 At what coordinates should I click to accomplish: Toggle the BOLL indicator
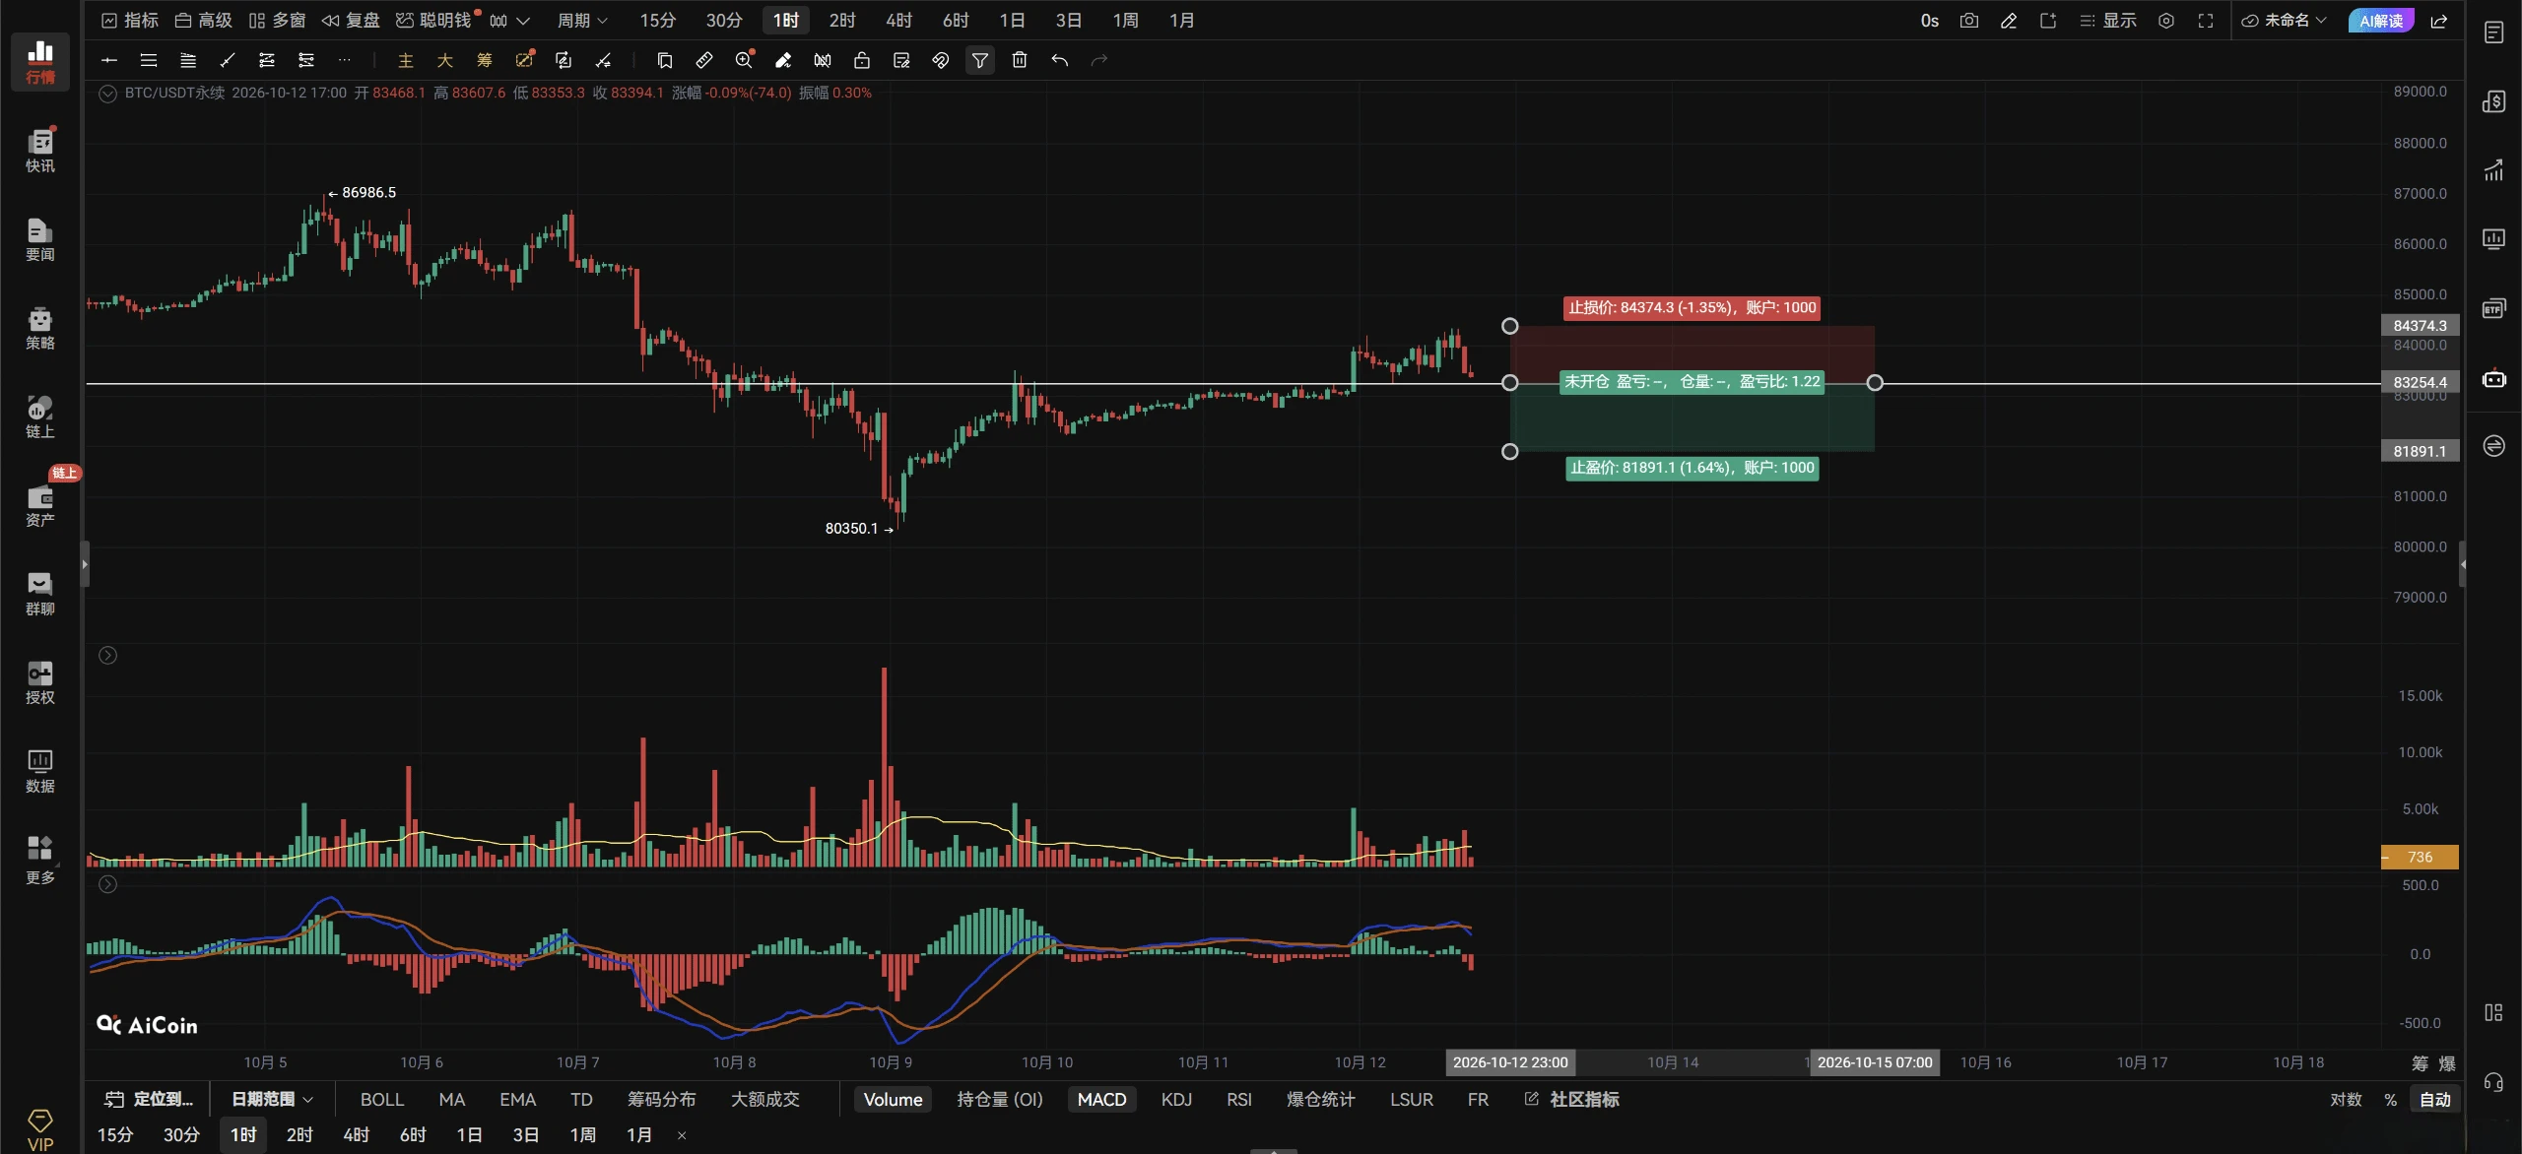coord(382,1099)
